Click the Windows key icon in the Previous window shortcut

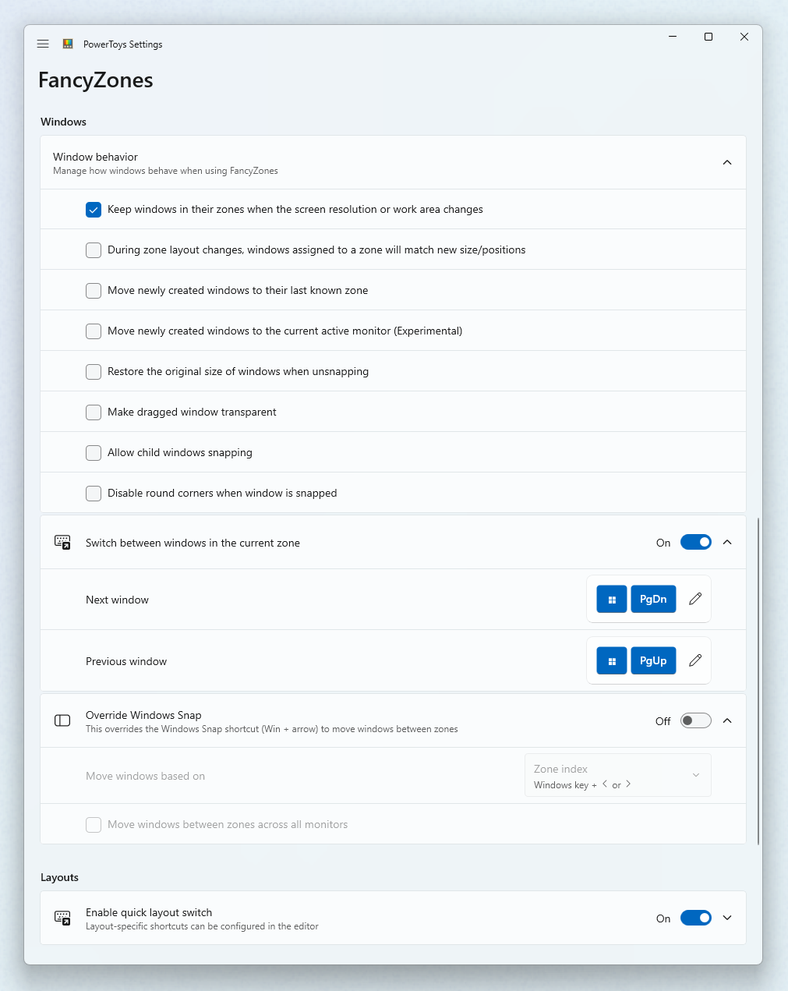(611, 660)
